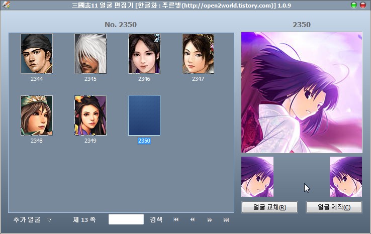Click the 2344 label text
The height and width of the screenshot is (234, 371).
[37, 79]
